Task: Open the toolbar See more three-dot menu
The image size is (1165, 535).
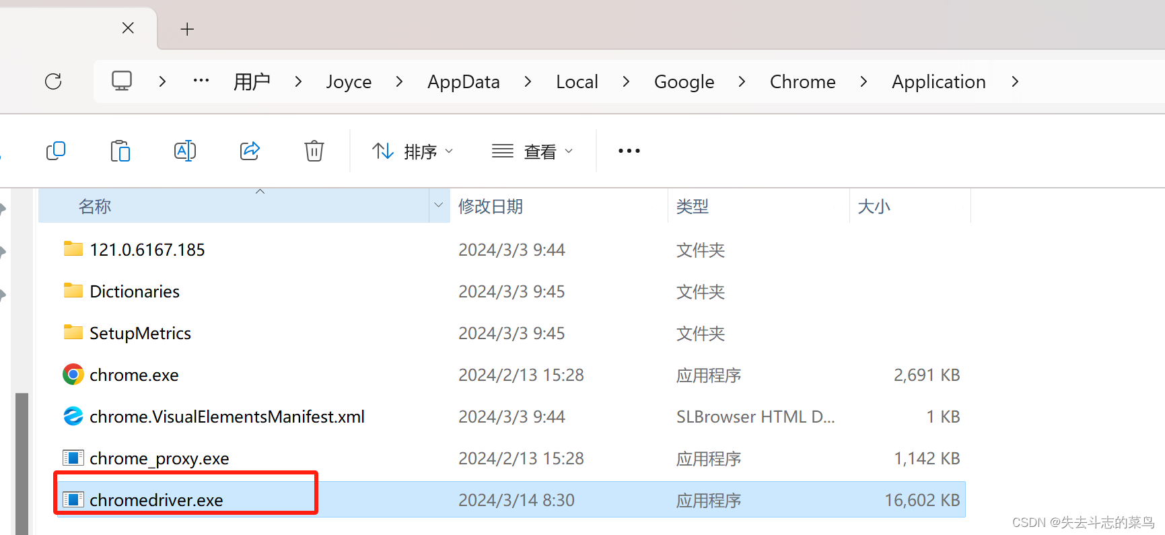Action: (629, 151)
